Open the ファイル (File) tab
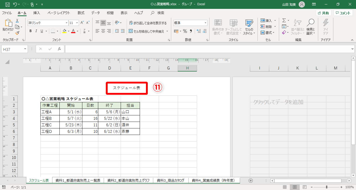Image resolution: width=356 pixels, height=190 pixels. coord(7,13)
